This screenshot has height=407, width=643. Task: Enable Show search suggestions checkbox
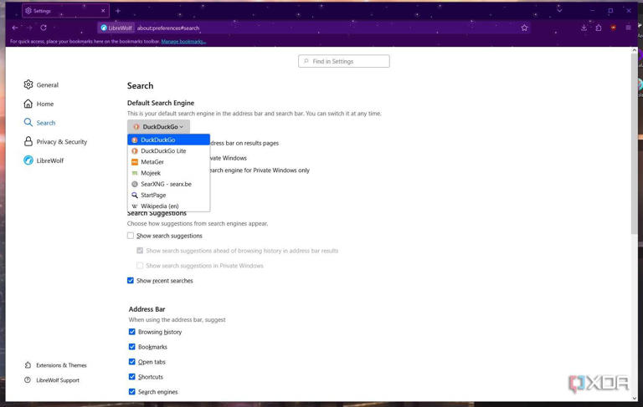pos(131,236)
